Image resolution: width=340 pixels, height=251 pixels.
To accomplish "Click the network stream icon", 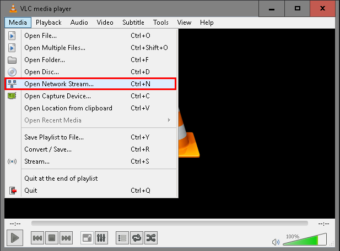I will (12, 84).
